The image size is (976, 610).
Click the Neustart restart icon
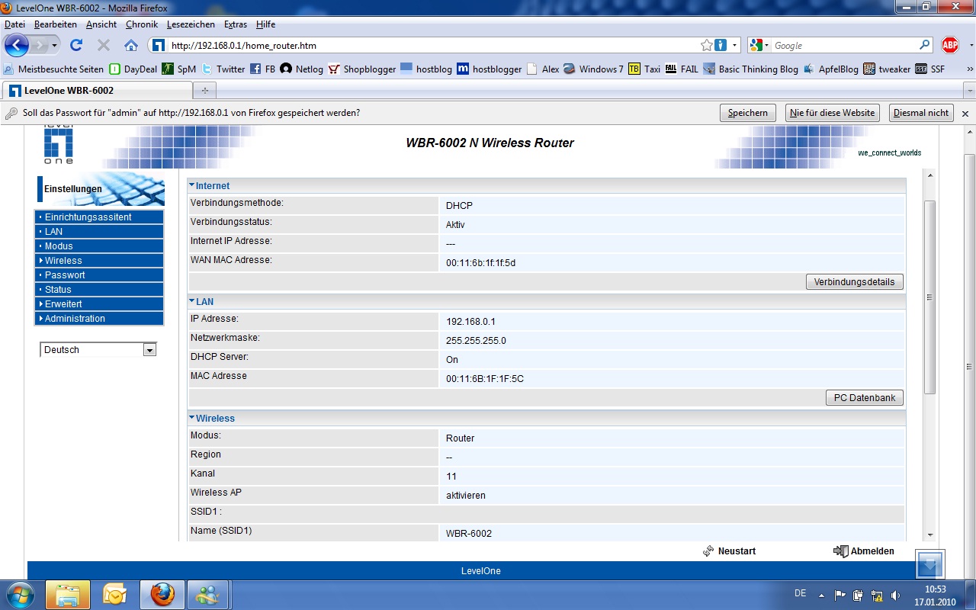[708, 551]
